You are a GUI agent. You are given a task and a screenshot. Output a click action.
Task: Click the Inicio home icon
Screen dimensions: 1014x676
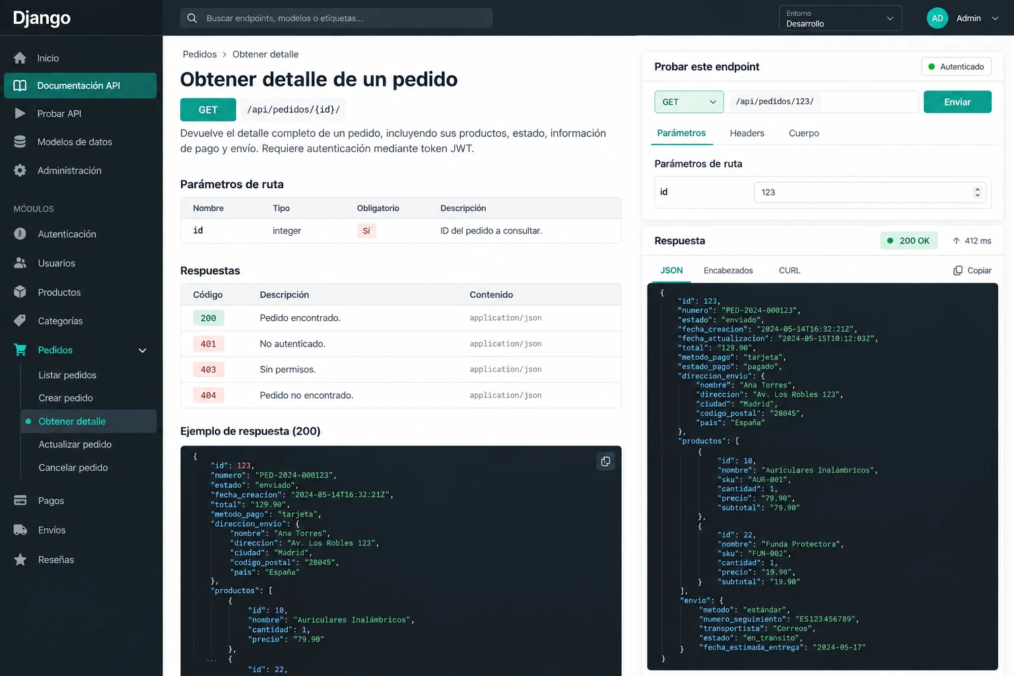click(x=20, y=58)
